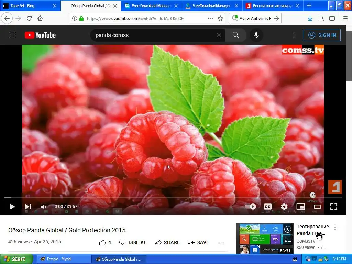Toggle closed captions on the video
The height and width of the screenshot is (264, 352).
(x=267, y=207)
